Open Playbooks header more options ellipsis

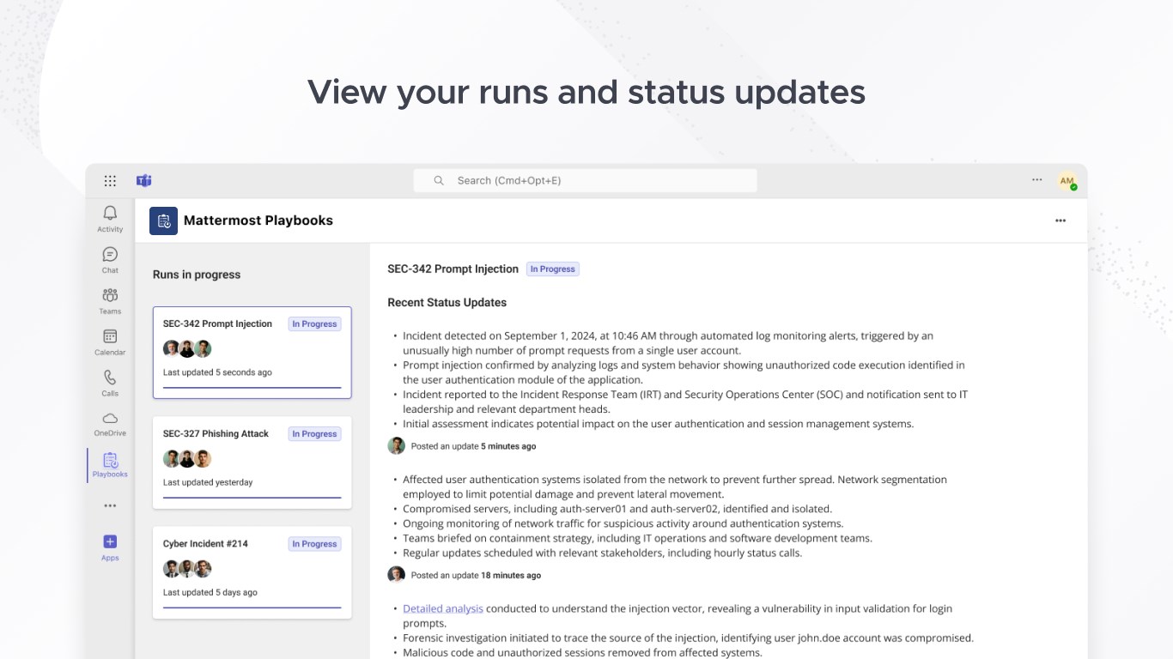(1061, 221)
